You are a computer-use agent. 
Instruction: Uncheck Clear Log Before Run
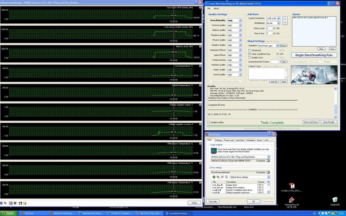coord(250,54)
